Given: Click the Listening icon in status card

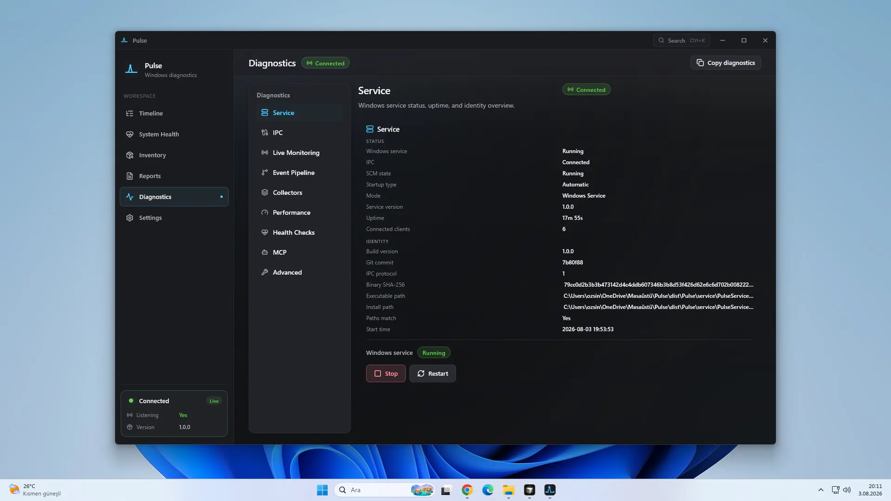Looking at the screenshot, I should (130, 415).
